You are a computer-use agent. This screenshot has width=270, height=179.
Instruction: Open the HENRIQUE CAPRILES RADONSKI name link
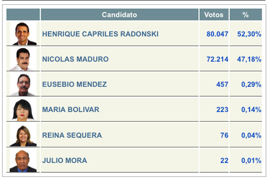[100, 34]
